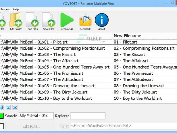Click the Add Folder toolbar icon
This screenshot has height=133, width=177.
16,20
